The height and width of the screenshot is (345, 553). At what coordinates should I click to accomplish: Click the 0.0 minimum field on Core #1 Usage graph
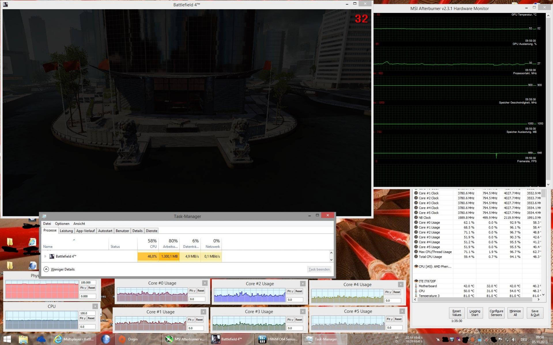(195, 328)
